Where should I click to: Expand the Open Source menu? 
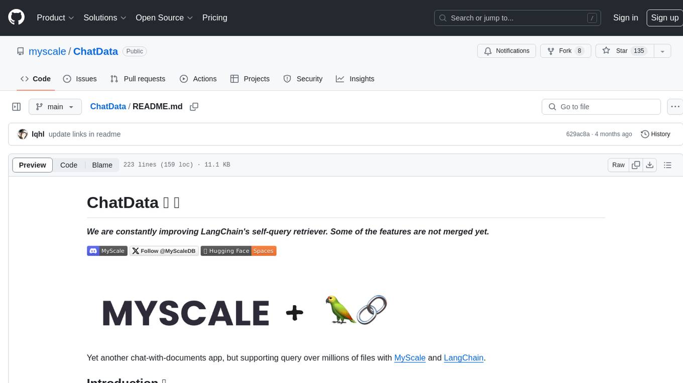(x=164, y=18)
